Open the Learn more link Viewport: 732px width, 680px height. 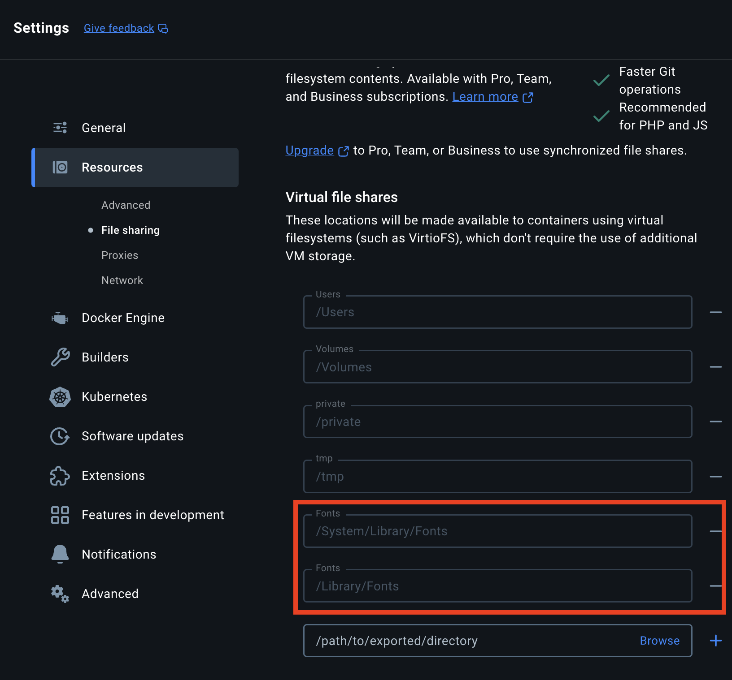pyautogui.click(x=485, y=96)
